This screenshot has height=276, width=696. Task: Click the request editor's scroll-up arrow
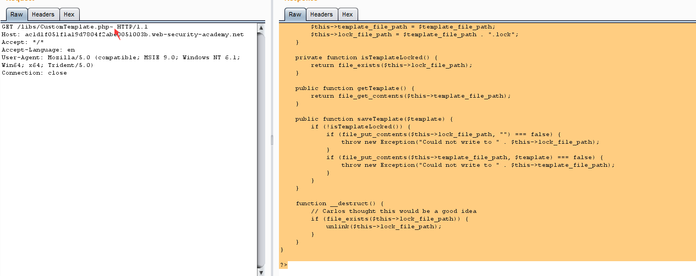click(x=261, y=27)
